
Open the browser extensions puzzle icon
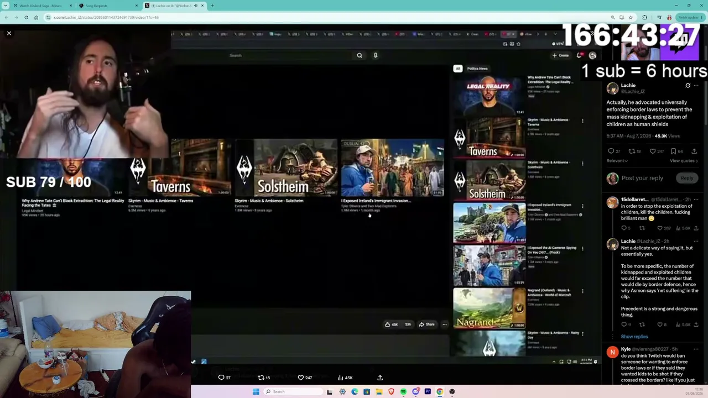click(644, 17)
